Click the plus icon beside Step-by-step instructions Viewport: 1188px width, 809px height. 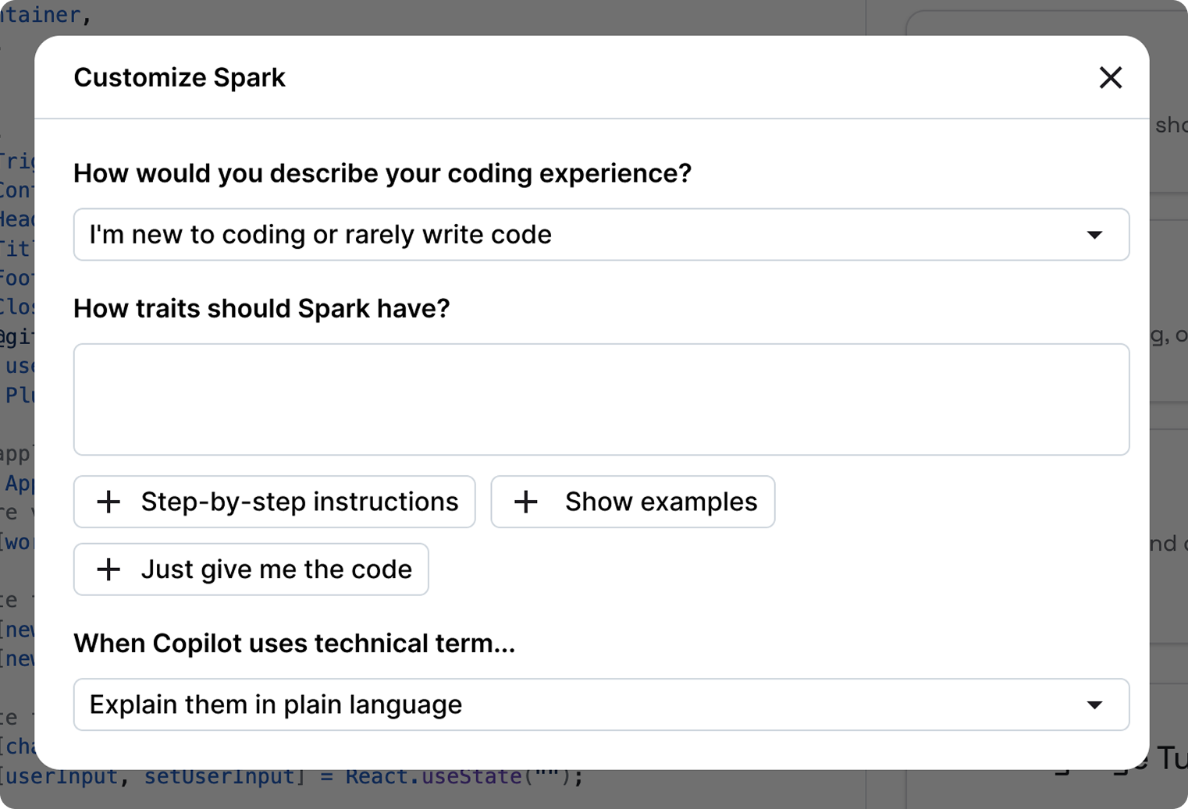[108, 502]
